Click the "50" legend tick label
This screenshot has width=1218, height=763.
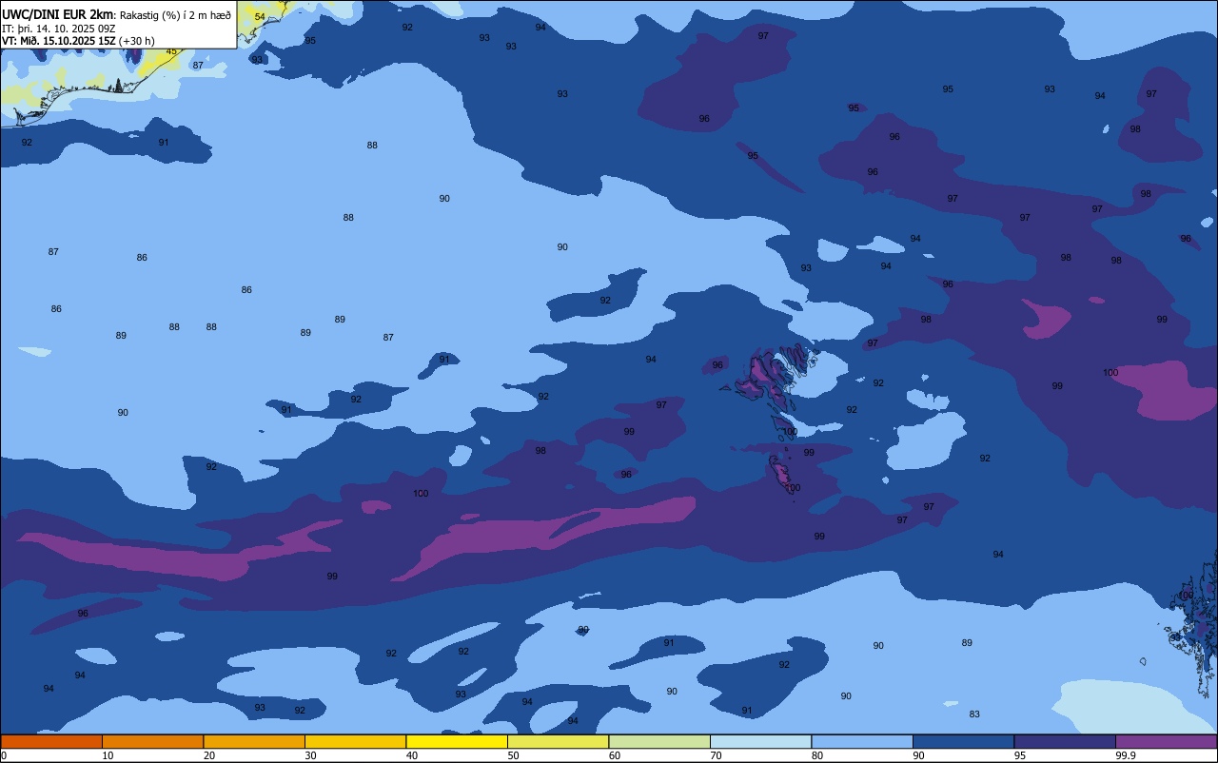pyautogui.click(x=513, y=755)
